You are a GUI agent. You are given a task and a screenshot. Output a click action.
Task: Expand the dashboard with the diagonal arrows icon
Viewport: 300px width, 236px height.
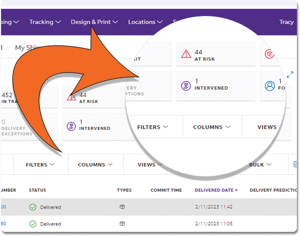click(290, 75)
